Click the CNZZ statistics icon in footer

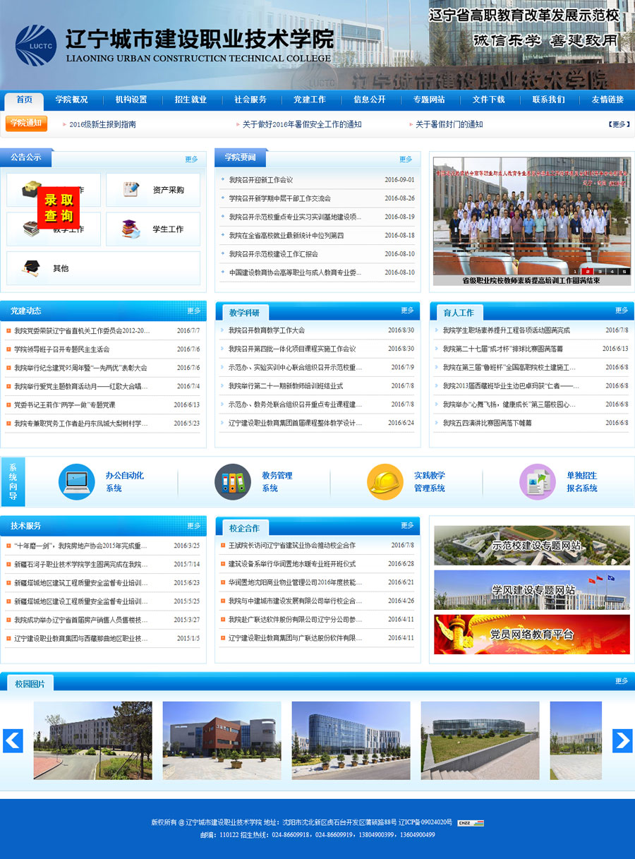[x=471, y=823]
